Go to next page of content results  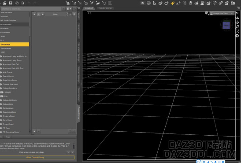pos(43,14)
